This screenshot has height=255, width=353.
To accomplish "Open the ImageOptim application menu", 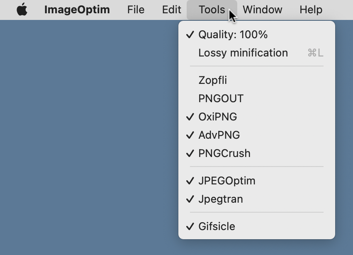I will (x=77, y=9).
